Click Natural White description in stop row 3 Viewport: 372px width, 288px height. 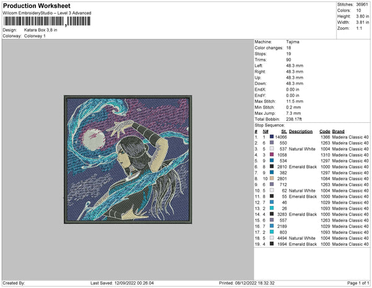(302, 149)
